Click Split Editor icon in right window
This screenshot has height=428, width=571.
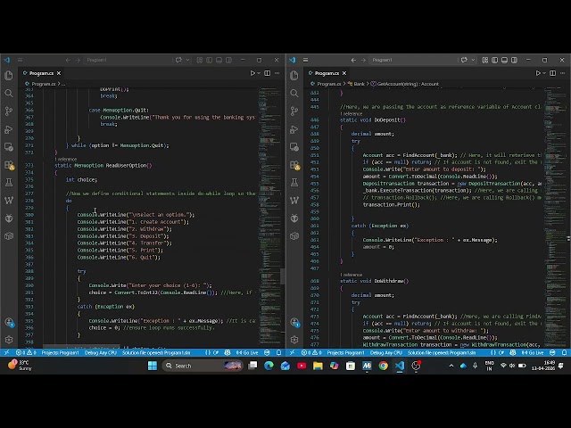(x=553, y=73)
